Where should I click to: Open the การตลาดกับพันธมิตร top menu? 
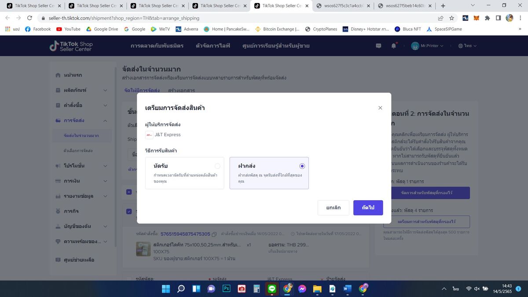(157, 46)
